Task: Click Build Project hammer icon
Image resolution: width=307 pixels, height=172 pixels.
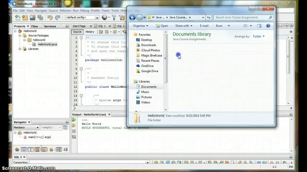Action: coord(114,18)
